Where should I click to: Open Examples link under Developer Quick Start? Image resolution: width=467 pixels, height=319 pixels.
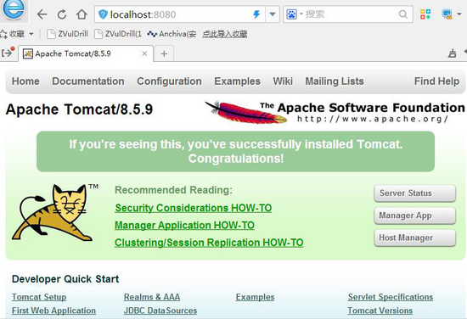pyautogui.click(x=256, y=297)
